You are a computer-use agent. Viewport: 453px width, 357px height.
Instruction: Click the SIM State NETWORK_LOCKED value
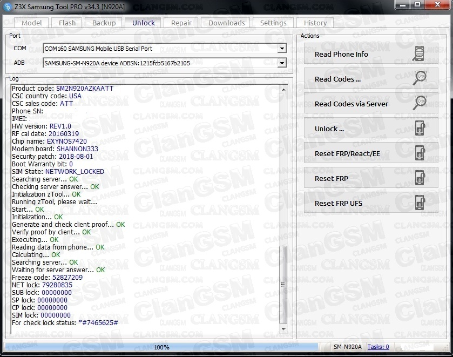point(75,172)
